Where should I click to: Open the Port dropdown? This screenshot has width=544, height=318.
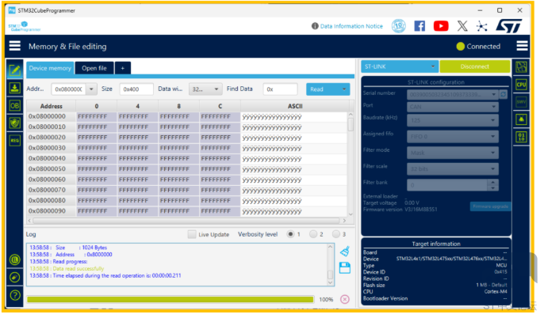(x=453, y=107)
